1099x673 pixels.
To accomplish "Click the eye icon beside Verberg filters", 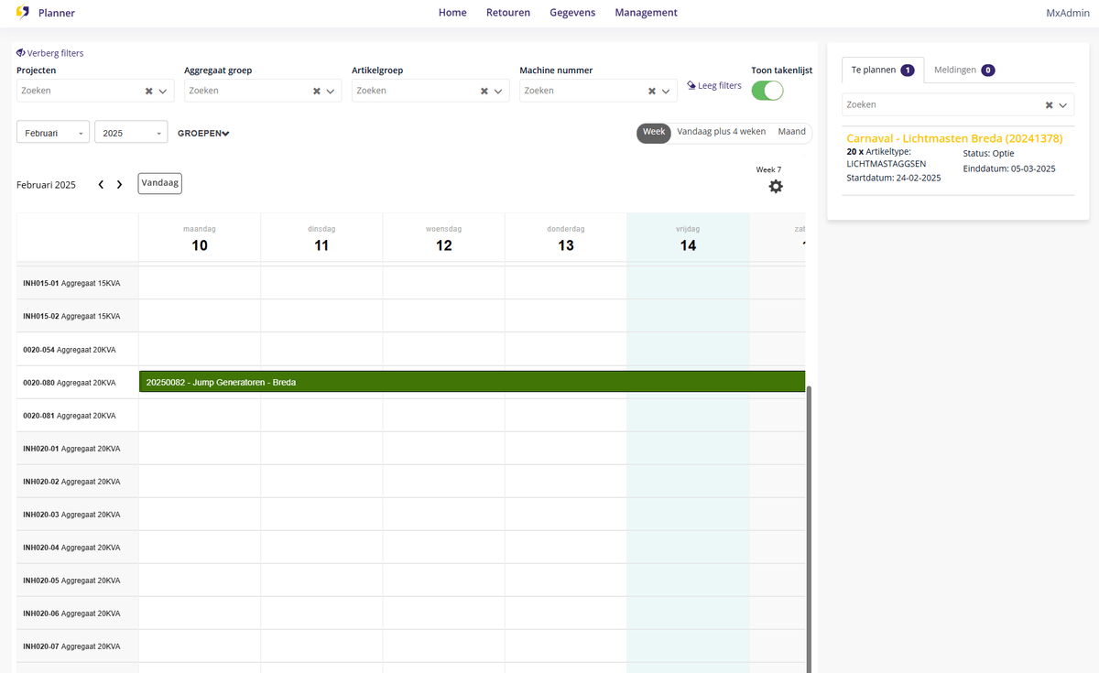I will coord(21,53).
